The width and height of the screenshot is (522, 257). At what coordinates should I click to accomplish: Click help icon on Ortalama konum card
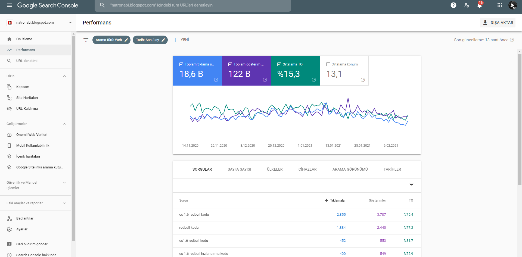[363, 80]
